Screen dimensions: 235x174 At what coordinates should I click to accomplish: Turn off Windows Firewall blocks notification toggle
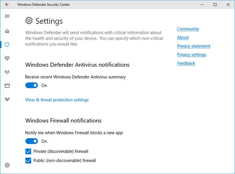coord(32,141)
